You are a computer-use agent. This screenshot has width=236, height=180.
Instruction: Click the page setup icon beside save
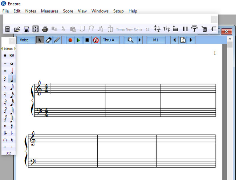[36, 29]
